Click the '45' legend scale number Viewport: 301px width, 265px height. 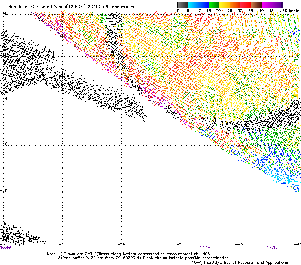pos(271,11)
